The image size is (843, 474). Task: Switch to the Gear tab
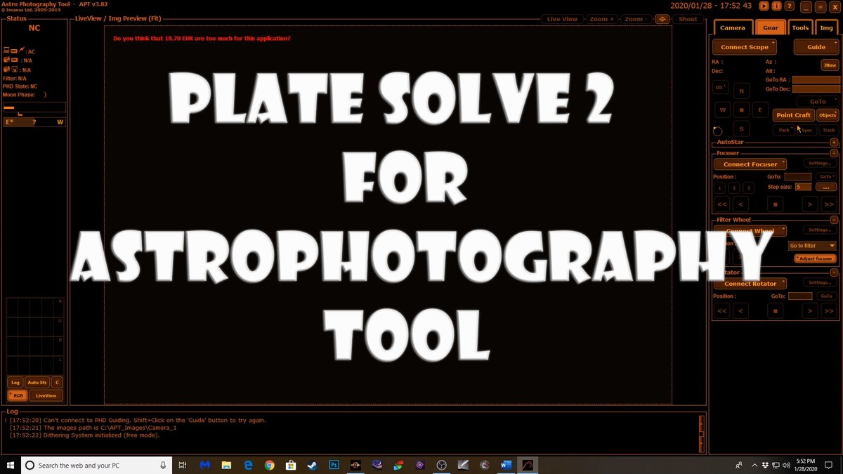click(771, 27)
